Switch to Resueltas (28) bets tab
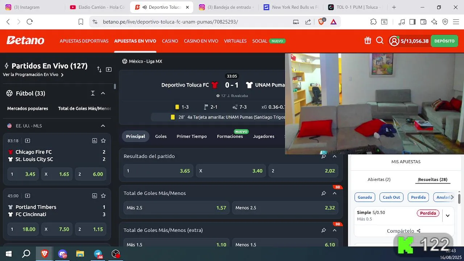The image size is (464, 261). click(x=433, y=179)
